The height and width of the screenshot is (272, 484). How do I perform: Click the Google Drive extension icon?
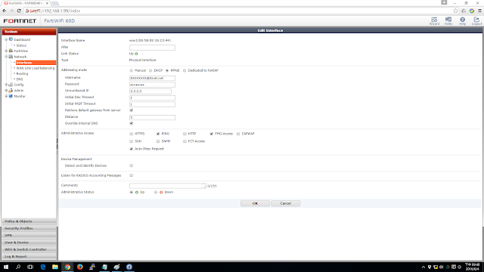[x=464, y=11]
